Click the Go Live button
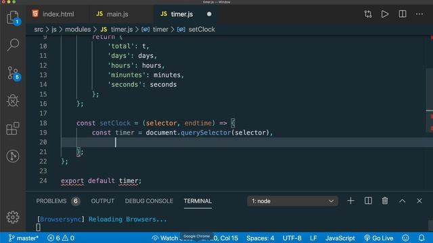The height and width of the screenshot is (243, 433). click(x=379, y=238)
